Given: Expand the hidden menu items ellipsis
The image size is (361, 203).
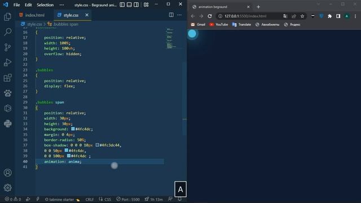Looking at the screenshot, I should [61, 5].
